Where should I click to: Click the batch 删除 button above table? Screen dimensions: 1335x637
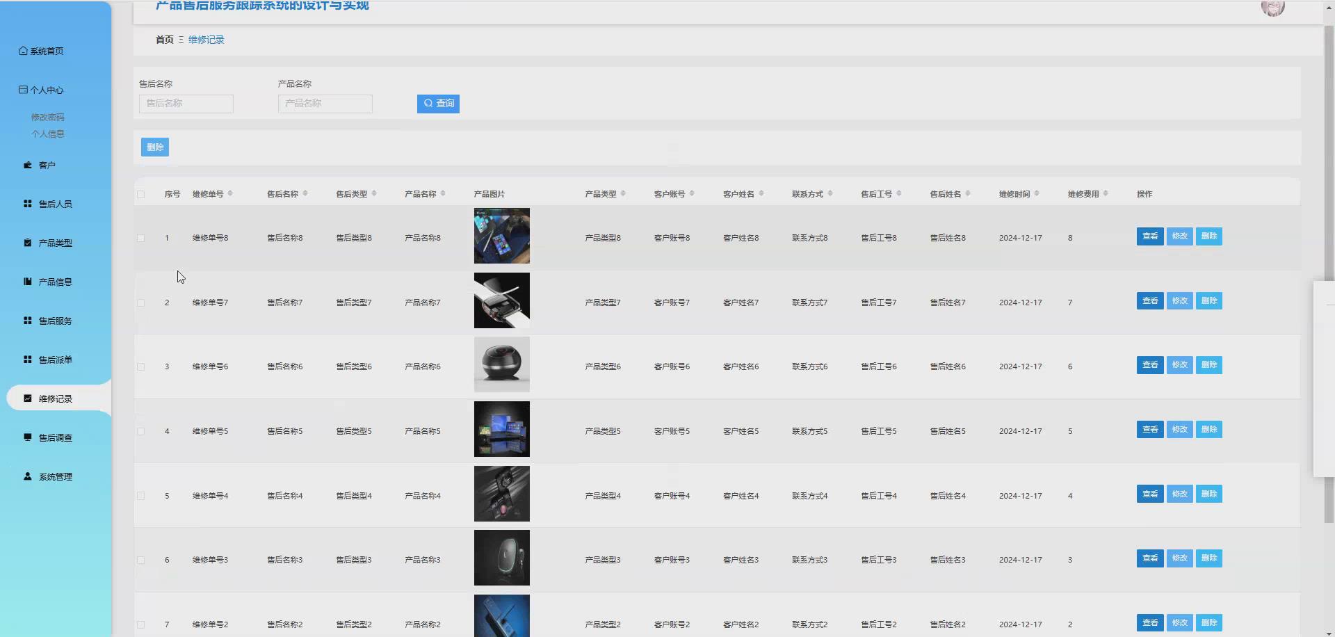(x=155, y=147)
